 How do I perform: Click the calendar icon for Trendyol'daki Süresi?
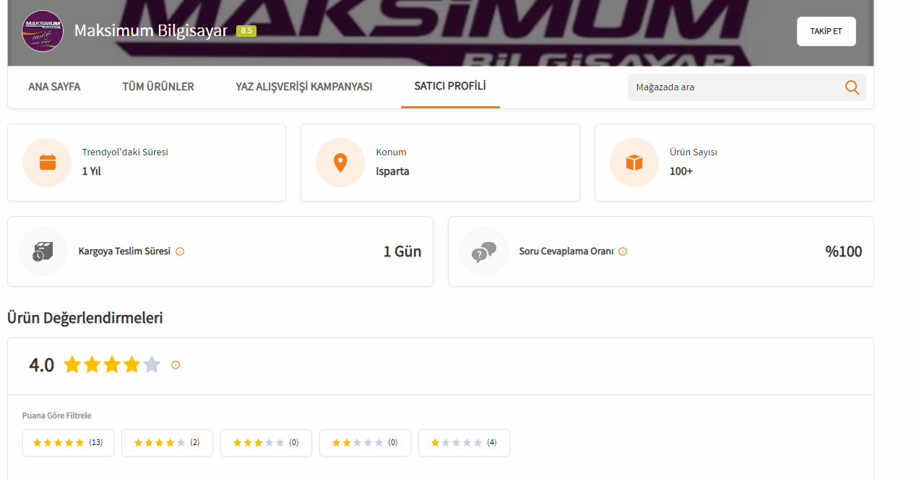(48, 162)
